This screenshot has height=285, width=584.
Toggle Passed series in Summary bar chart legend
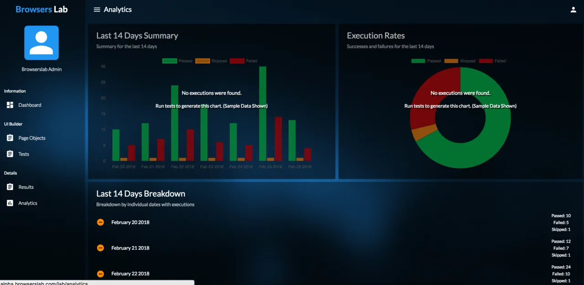(177, 61)
